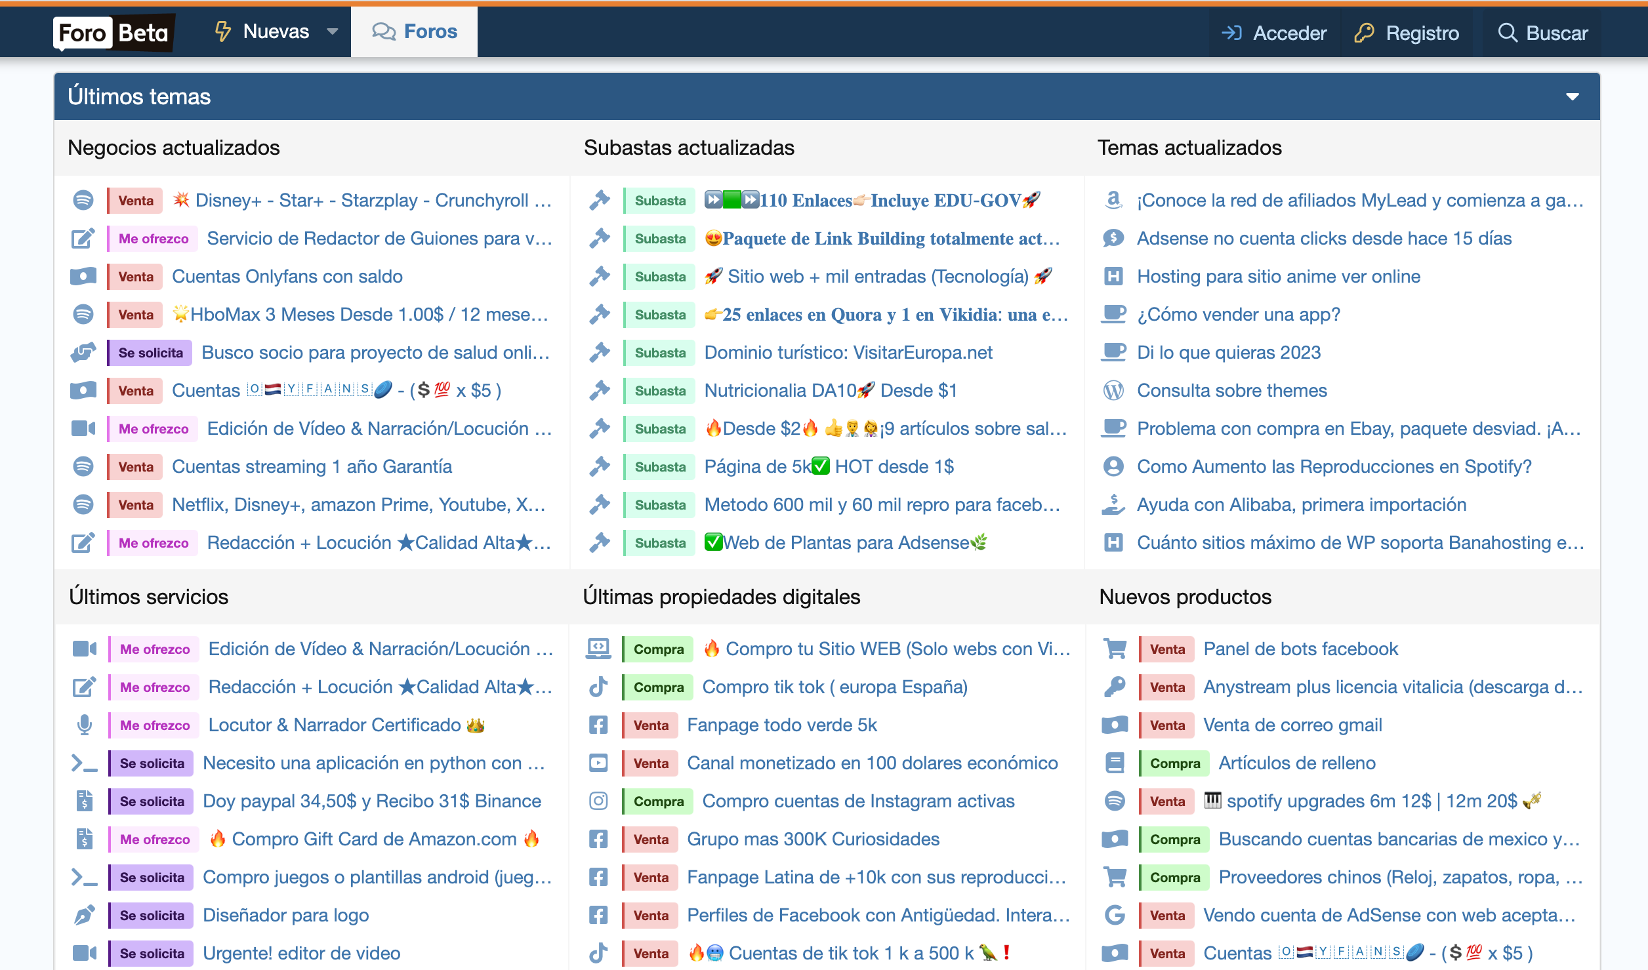Open the Nuevas menu item
This screenshot has width=1648, height=970.
tap(262, 31)
